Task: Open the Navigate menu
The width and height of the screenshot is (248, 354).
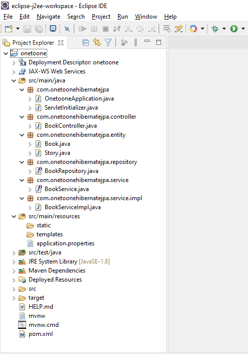Action: (x=49, y=17)
